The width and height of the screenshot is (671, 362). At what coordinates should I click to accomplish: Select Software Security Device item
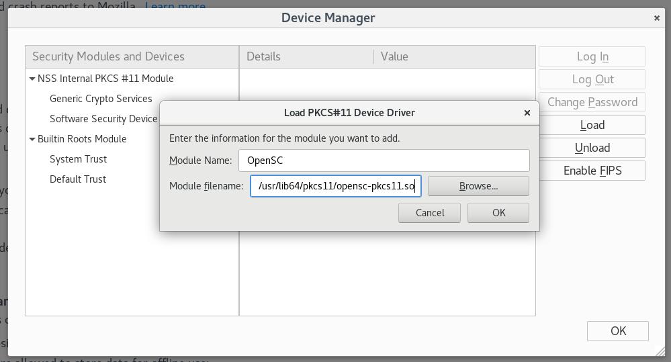click(x=103, y=119)
